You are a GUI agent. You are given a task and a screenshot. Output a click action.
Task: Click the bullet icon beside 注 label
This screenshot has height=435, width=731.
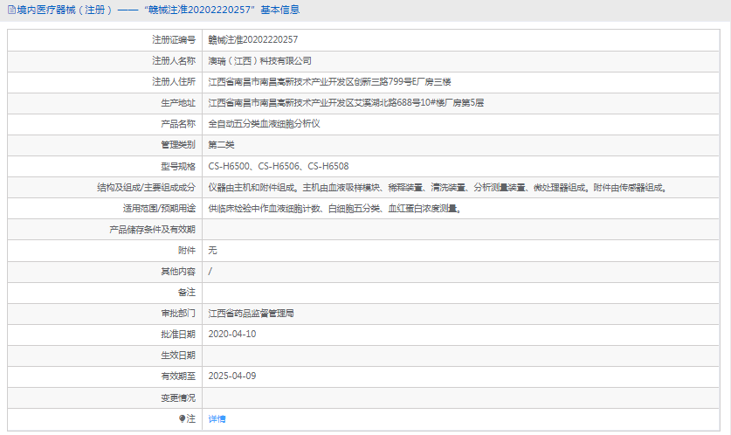coord(182,418)
